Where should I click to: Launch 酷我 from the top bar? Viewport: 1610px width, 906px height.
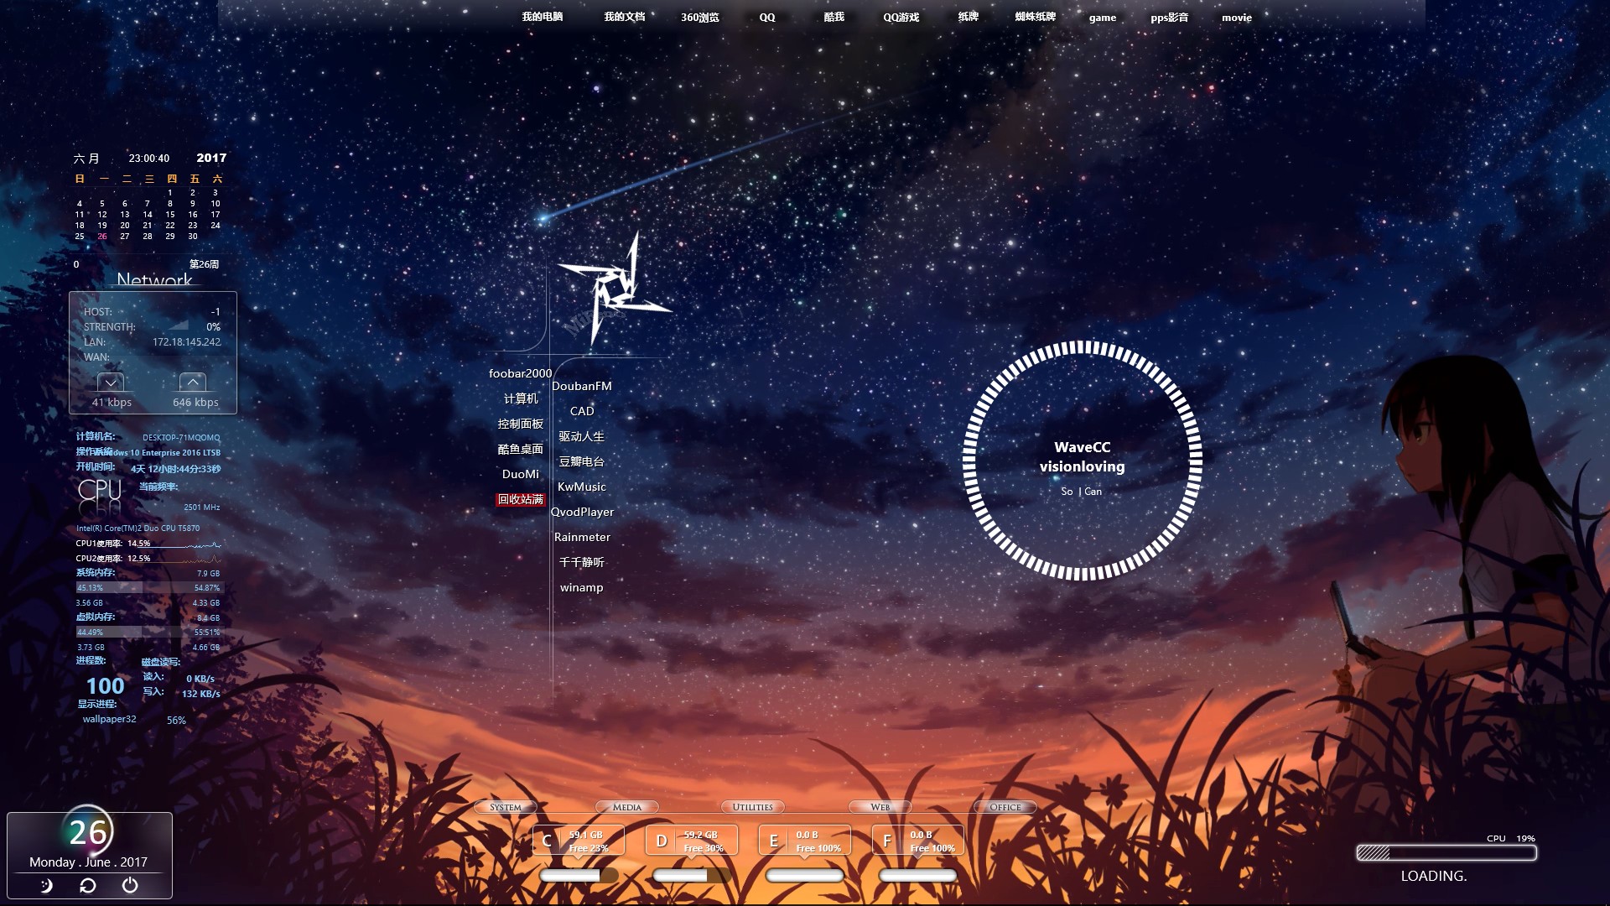[x=834, y=17]
